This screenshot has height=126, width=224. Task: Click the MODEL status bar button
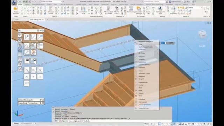[147, 124]
